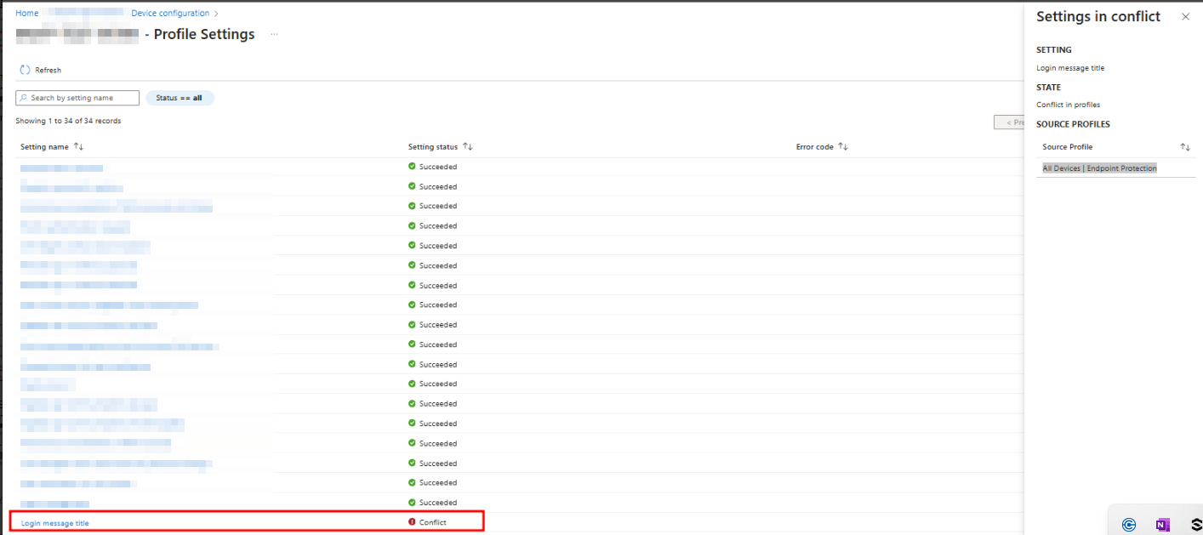Focus the Search by setting name field
Viewport: 1203px width, 535px height.
[77, 98]
